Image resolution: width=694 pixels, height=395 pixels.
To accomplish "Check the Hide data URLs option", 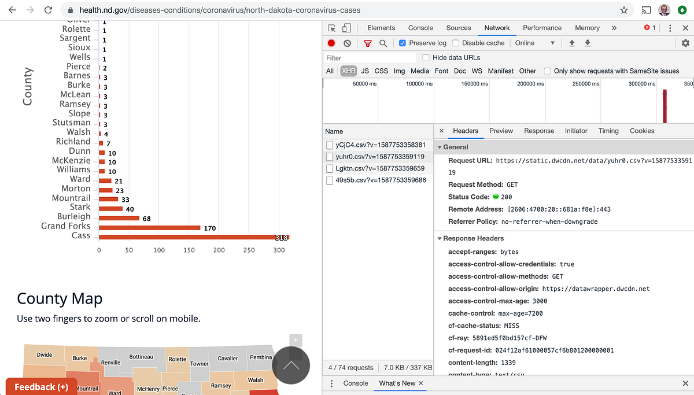I will tap(426, 57).
